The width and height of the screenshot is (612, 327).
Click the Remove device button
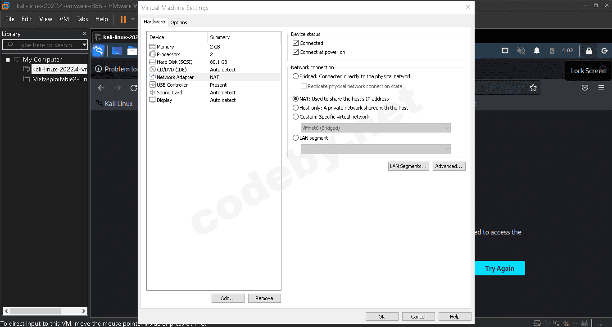point(264,298)
